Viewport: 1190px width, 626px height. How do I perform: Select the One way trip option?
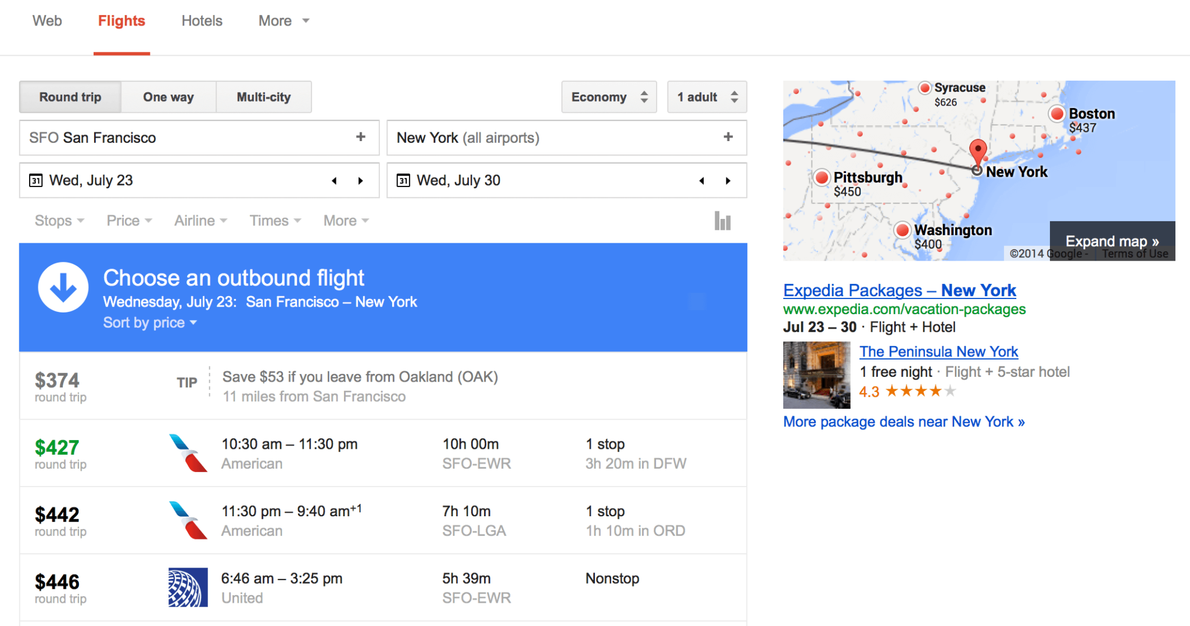pyautogui.click(x=168, y=96)
